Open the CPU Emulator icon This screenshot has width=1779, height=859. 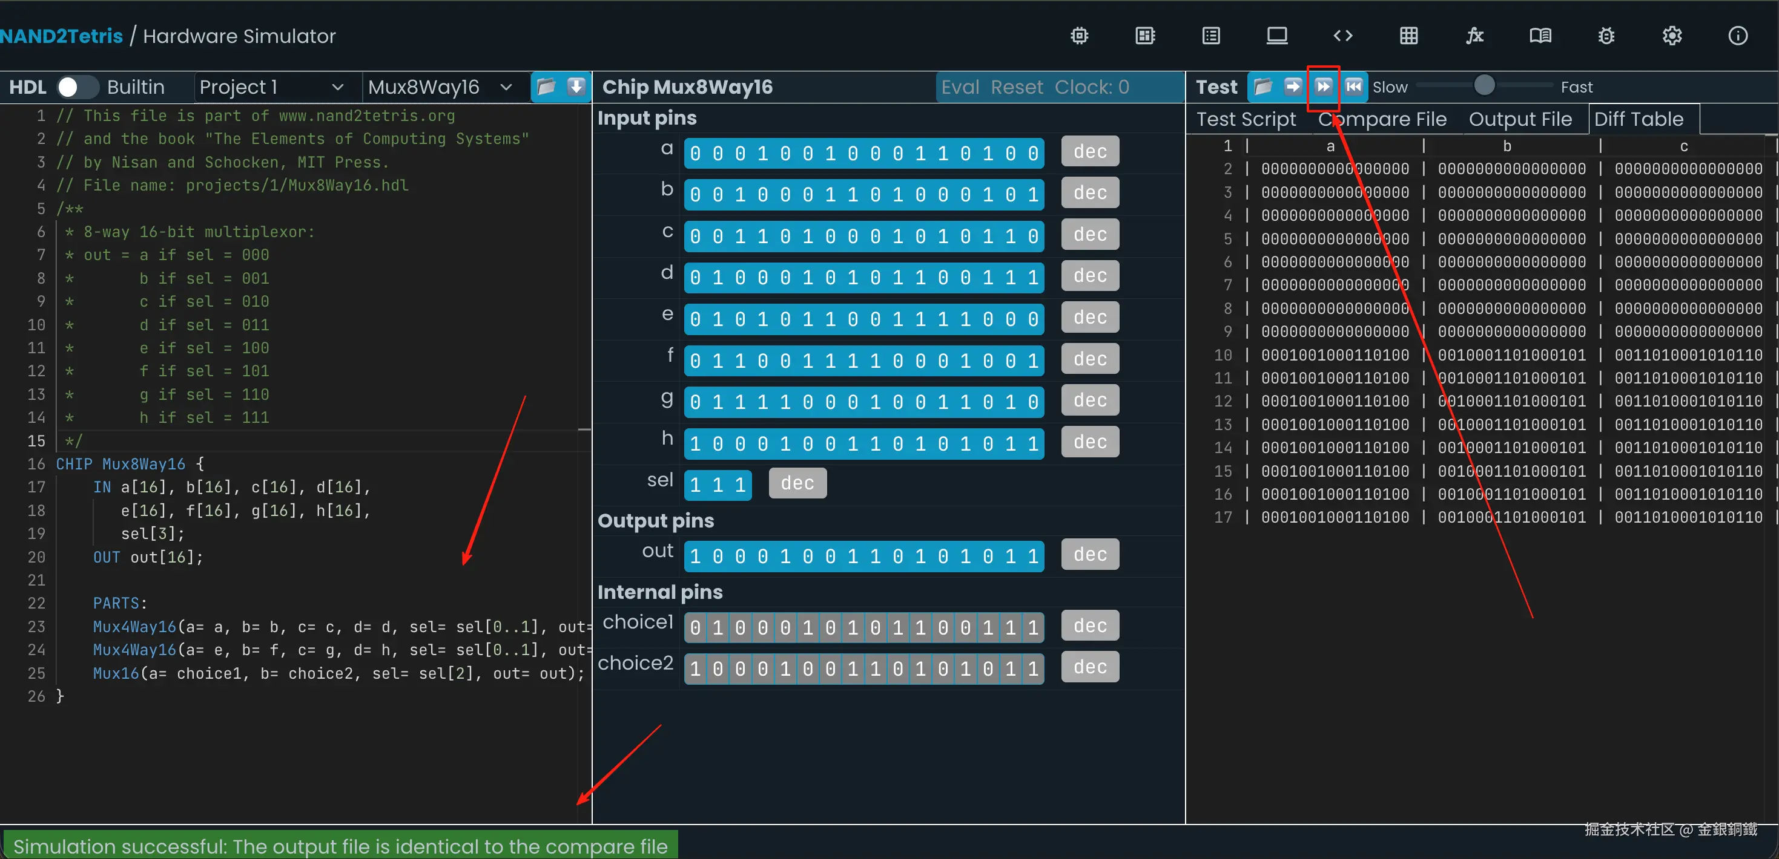pyautogui.click(x=1145, y=35)
